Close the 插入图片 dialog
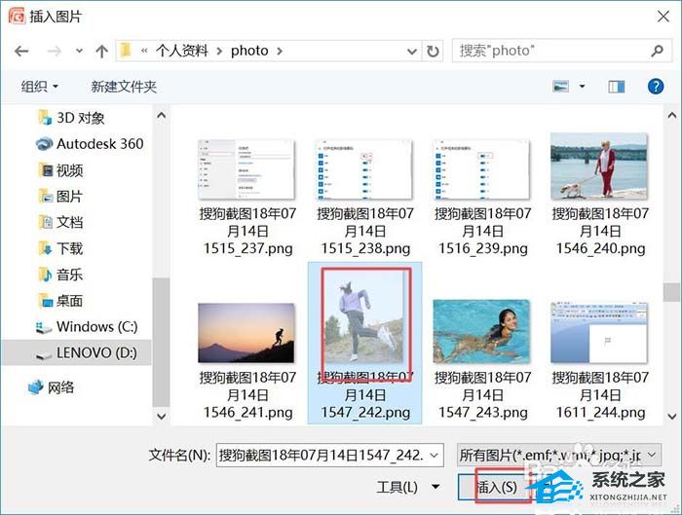 click(x=663, y=17)
